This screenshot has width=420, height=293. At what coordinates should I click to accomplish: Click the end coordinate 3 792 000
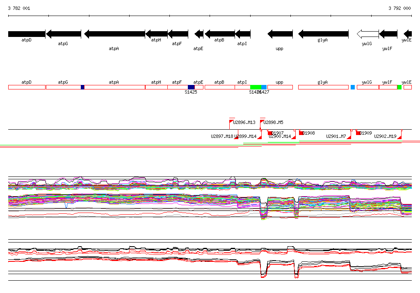pos(399,8)
